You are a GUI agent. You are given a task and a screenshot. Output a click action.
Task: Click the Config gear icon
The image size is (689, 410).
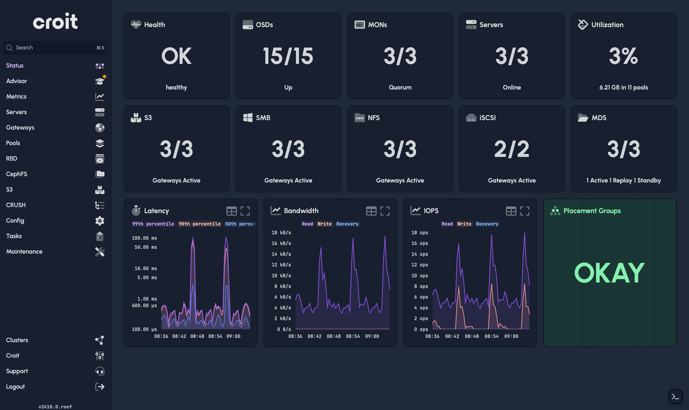point(100,221)
